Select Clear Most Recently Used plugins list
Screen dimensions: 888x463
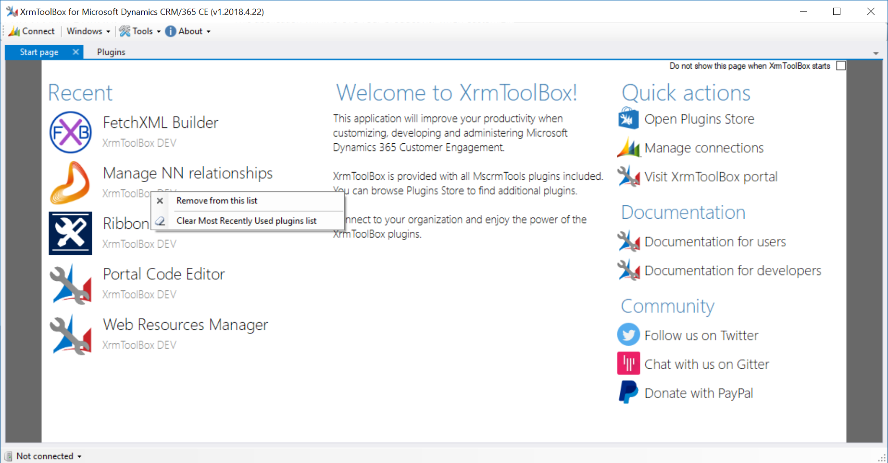pos(248,221)
